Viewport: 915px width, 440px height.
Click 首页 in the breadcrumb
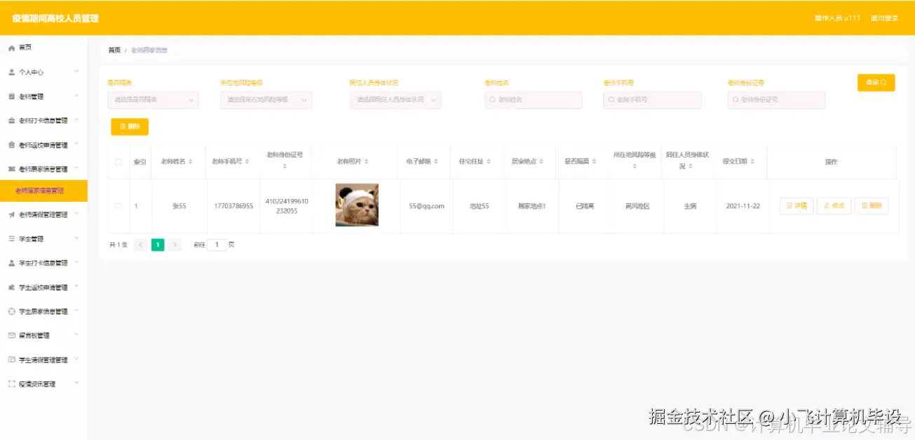pyautogui.click(x=114, y=50)
